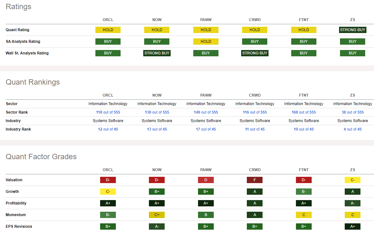The width and height of the screenshot is (374, 235).
Task: Select the Industry Rank row label
Action: click(x=18, y=129)
